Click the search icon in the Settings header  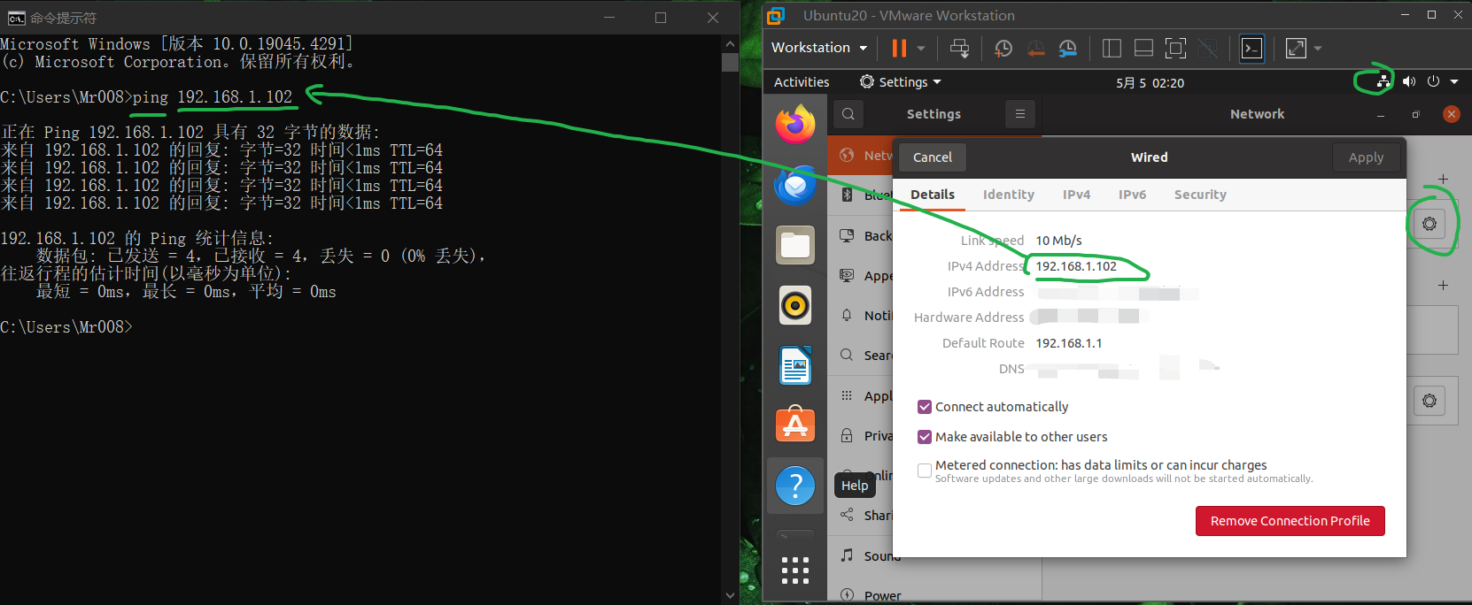point(848,114)
